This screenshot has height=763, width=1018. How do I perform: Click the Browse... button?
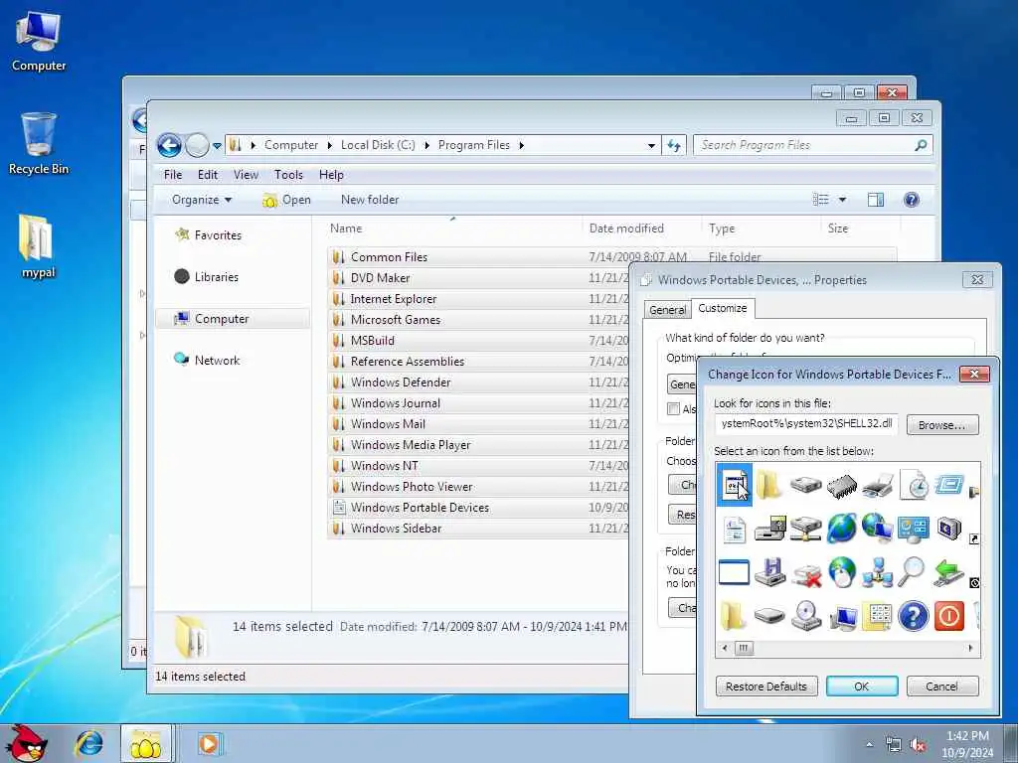coord(942,425)
